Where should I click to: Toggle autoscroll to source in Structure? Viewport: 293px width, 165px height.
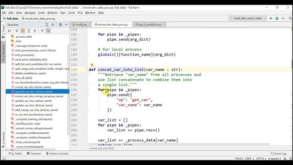(42, 31)
